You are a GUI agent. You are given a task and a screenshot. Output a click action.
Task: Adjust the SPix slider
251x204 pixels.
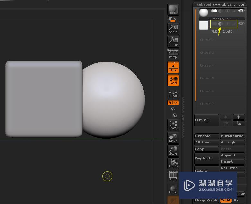pyautogui.click(x=173, y=21)
